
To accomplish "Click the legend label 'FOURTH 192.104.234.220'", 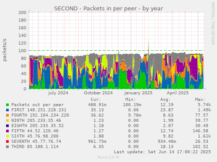I will coord(40,115).
